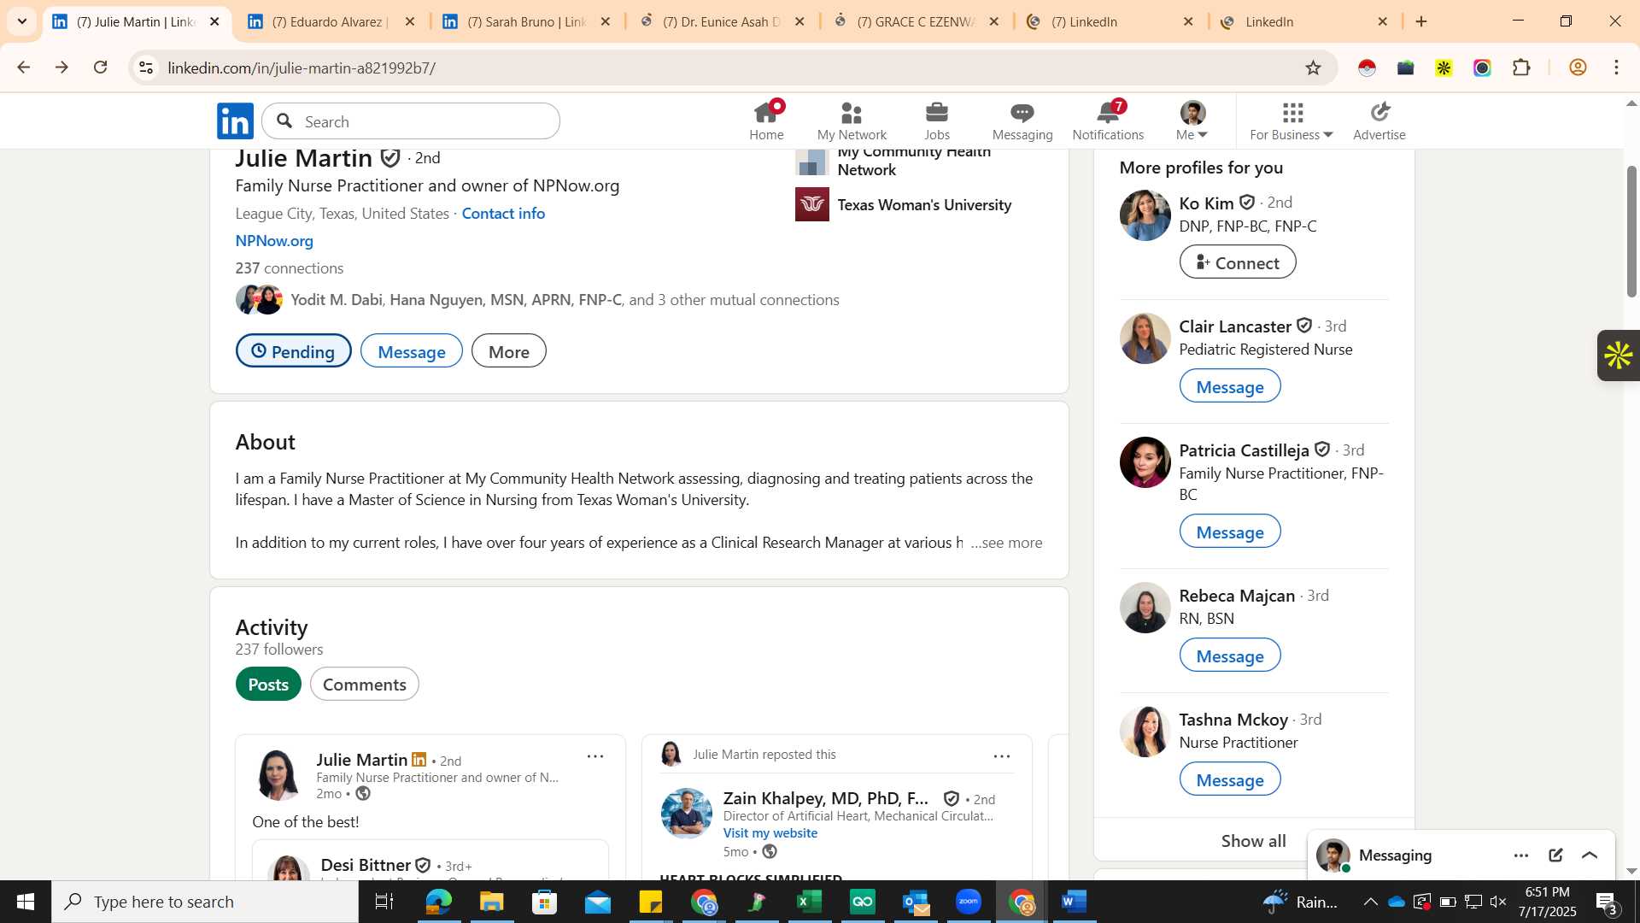Open File Explorer from taskbar

click(x=491, y=902)
